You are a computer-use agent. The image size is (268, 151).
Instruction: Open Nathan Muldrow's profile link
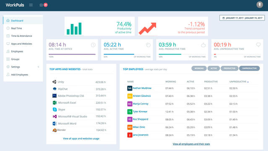[x=142, y=88]
